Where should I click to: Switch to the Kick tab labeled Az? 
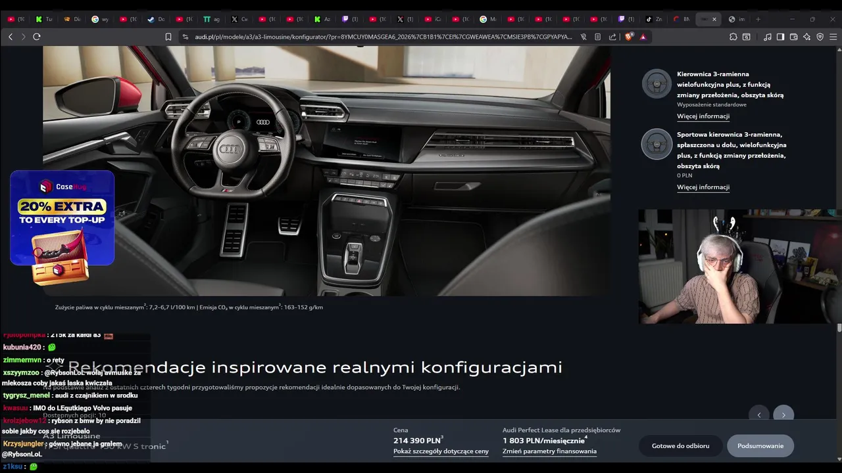(x=322, y=19)
